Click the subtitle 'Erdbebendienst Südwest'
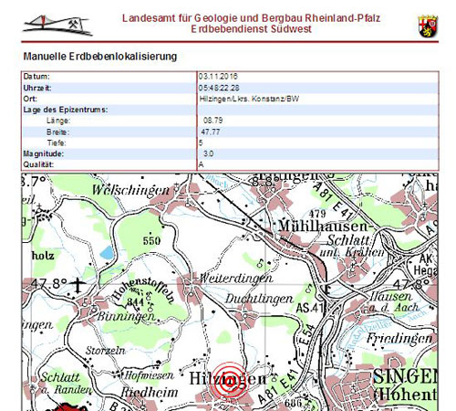The width and height of the screenshot is (456, 411). [251, 29]
